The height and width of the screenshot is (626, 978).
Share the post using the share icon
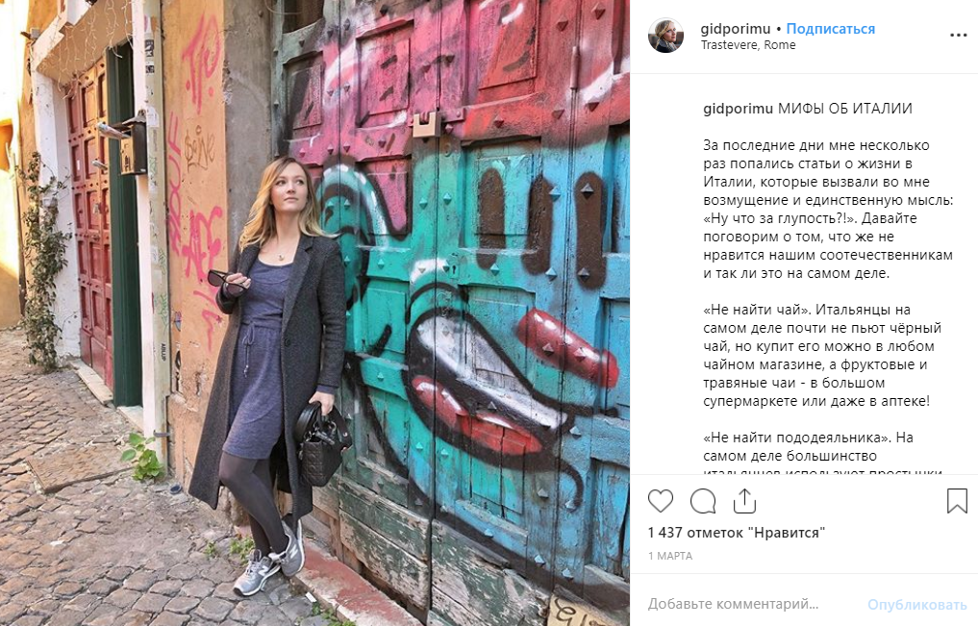744,500
